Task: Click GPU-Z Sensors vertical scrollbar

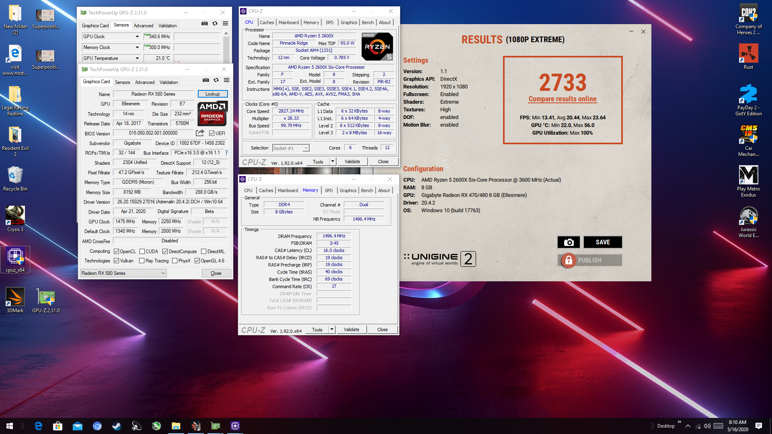Action: tap(226, 46)
